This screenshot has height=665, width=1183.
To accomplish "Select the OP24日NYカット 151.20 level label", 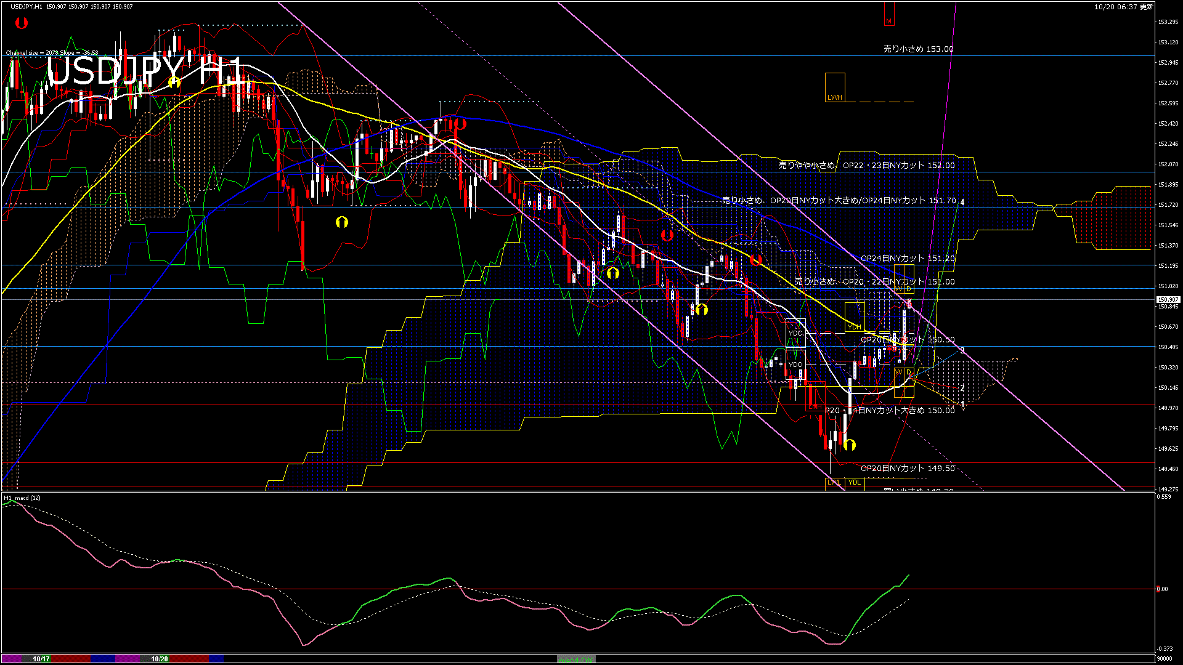I will [908, 259].
